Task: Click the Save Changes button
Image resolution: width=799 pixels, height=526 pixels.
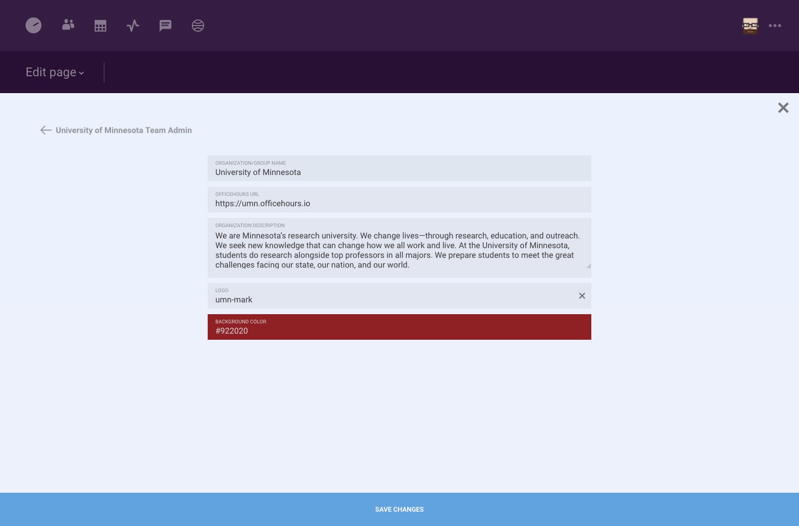Action: (399, 509)
